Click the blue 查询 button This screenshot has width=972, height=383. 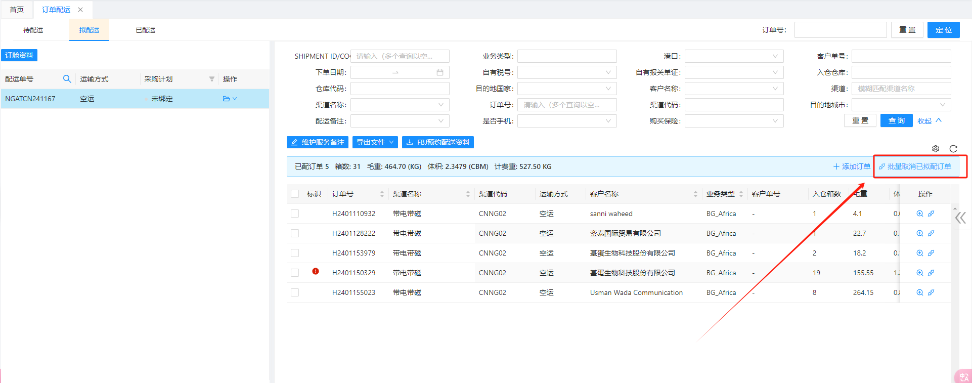(x=896, y=120)
